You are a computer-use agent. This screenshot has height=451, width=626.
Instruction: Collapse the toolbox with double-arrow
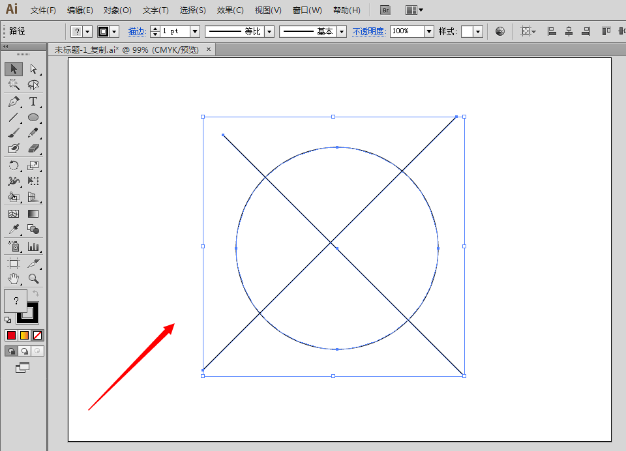tap(6, 47)
